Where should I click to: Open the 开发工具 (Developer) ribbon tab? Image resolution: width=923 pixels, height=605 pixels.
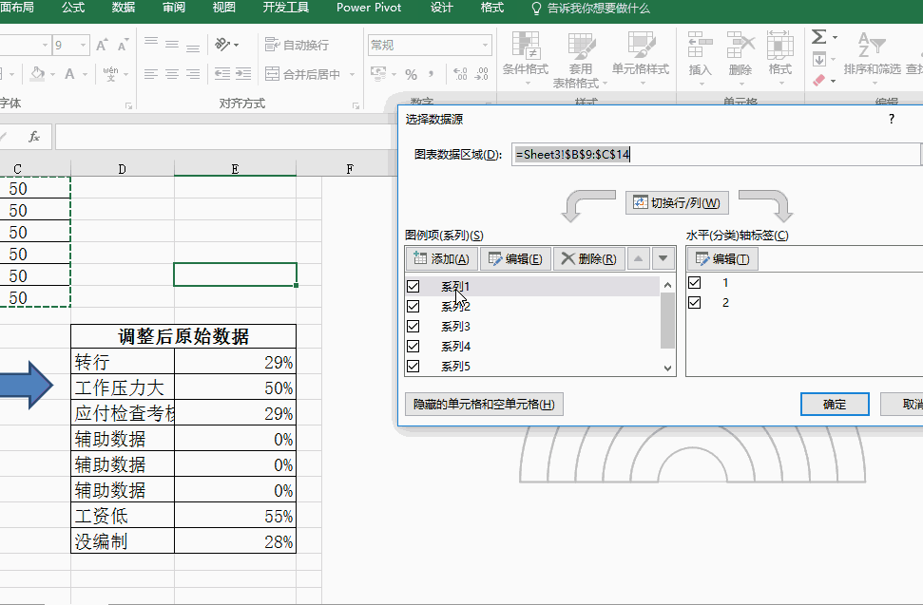pos(286,8)
